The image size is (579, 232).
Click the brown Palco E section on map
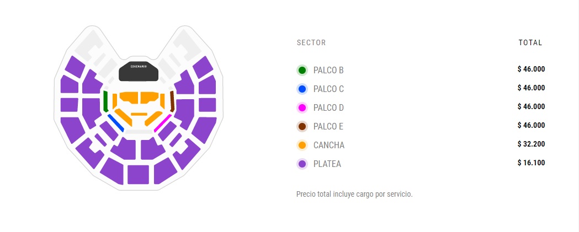(172, 101)
